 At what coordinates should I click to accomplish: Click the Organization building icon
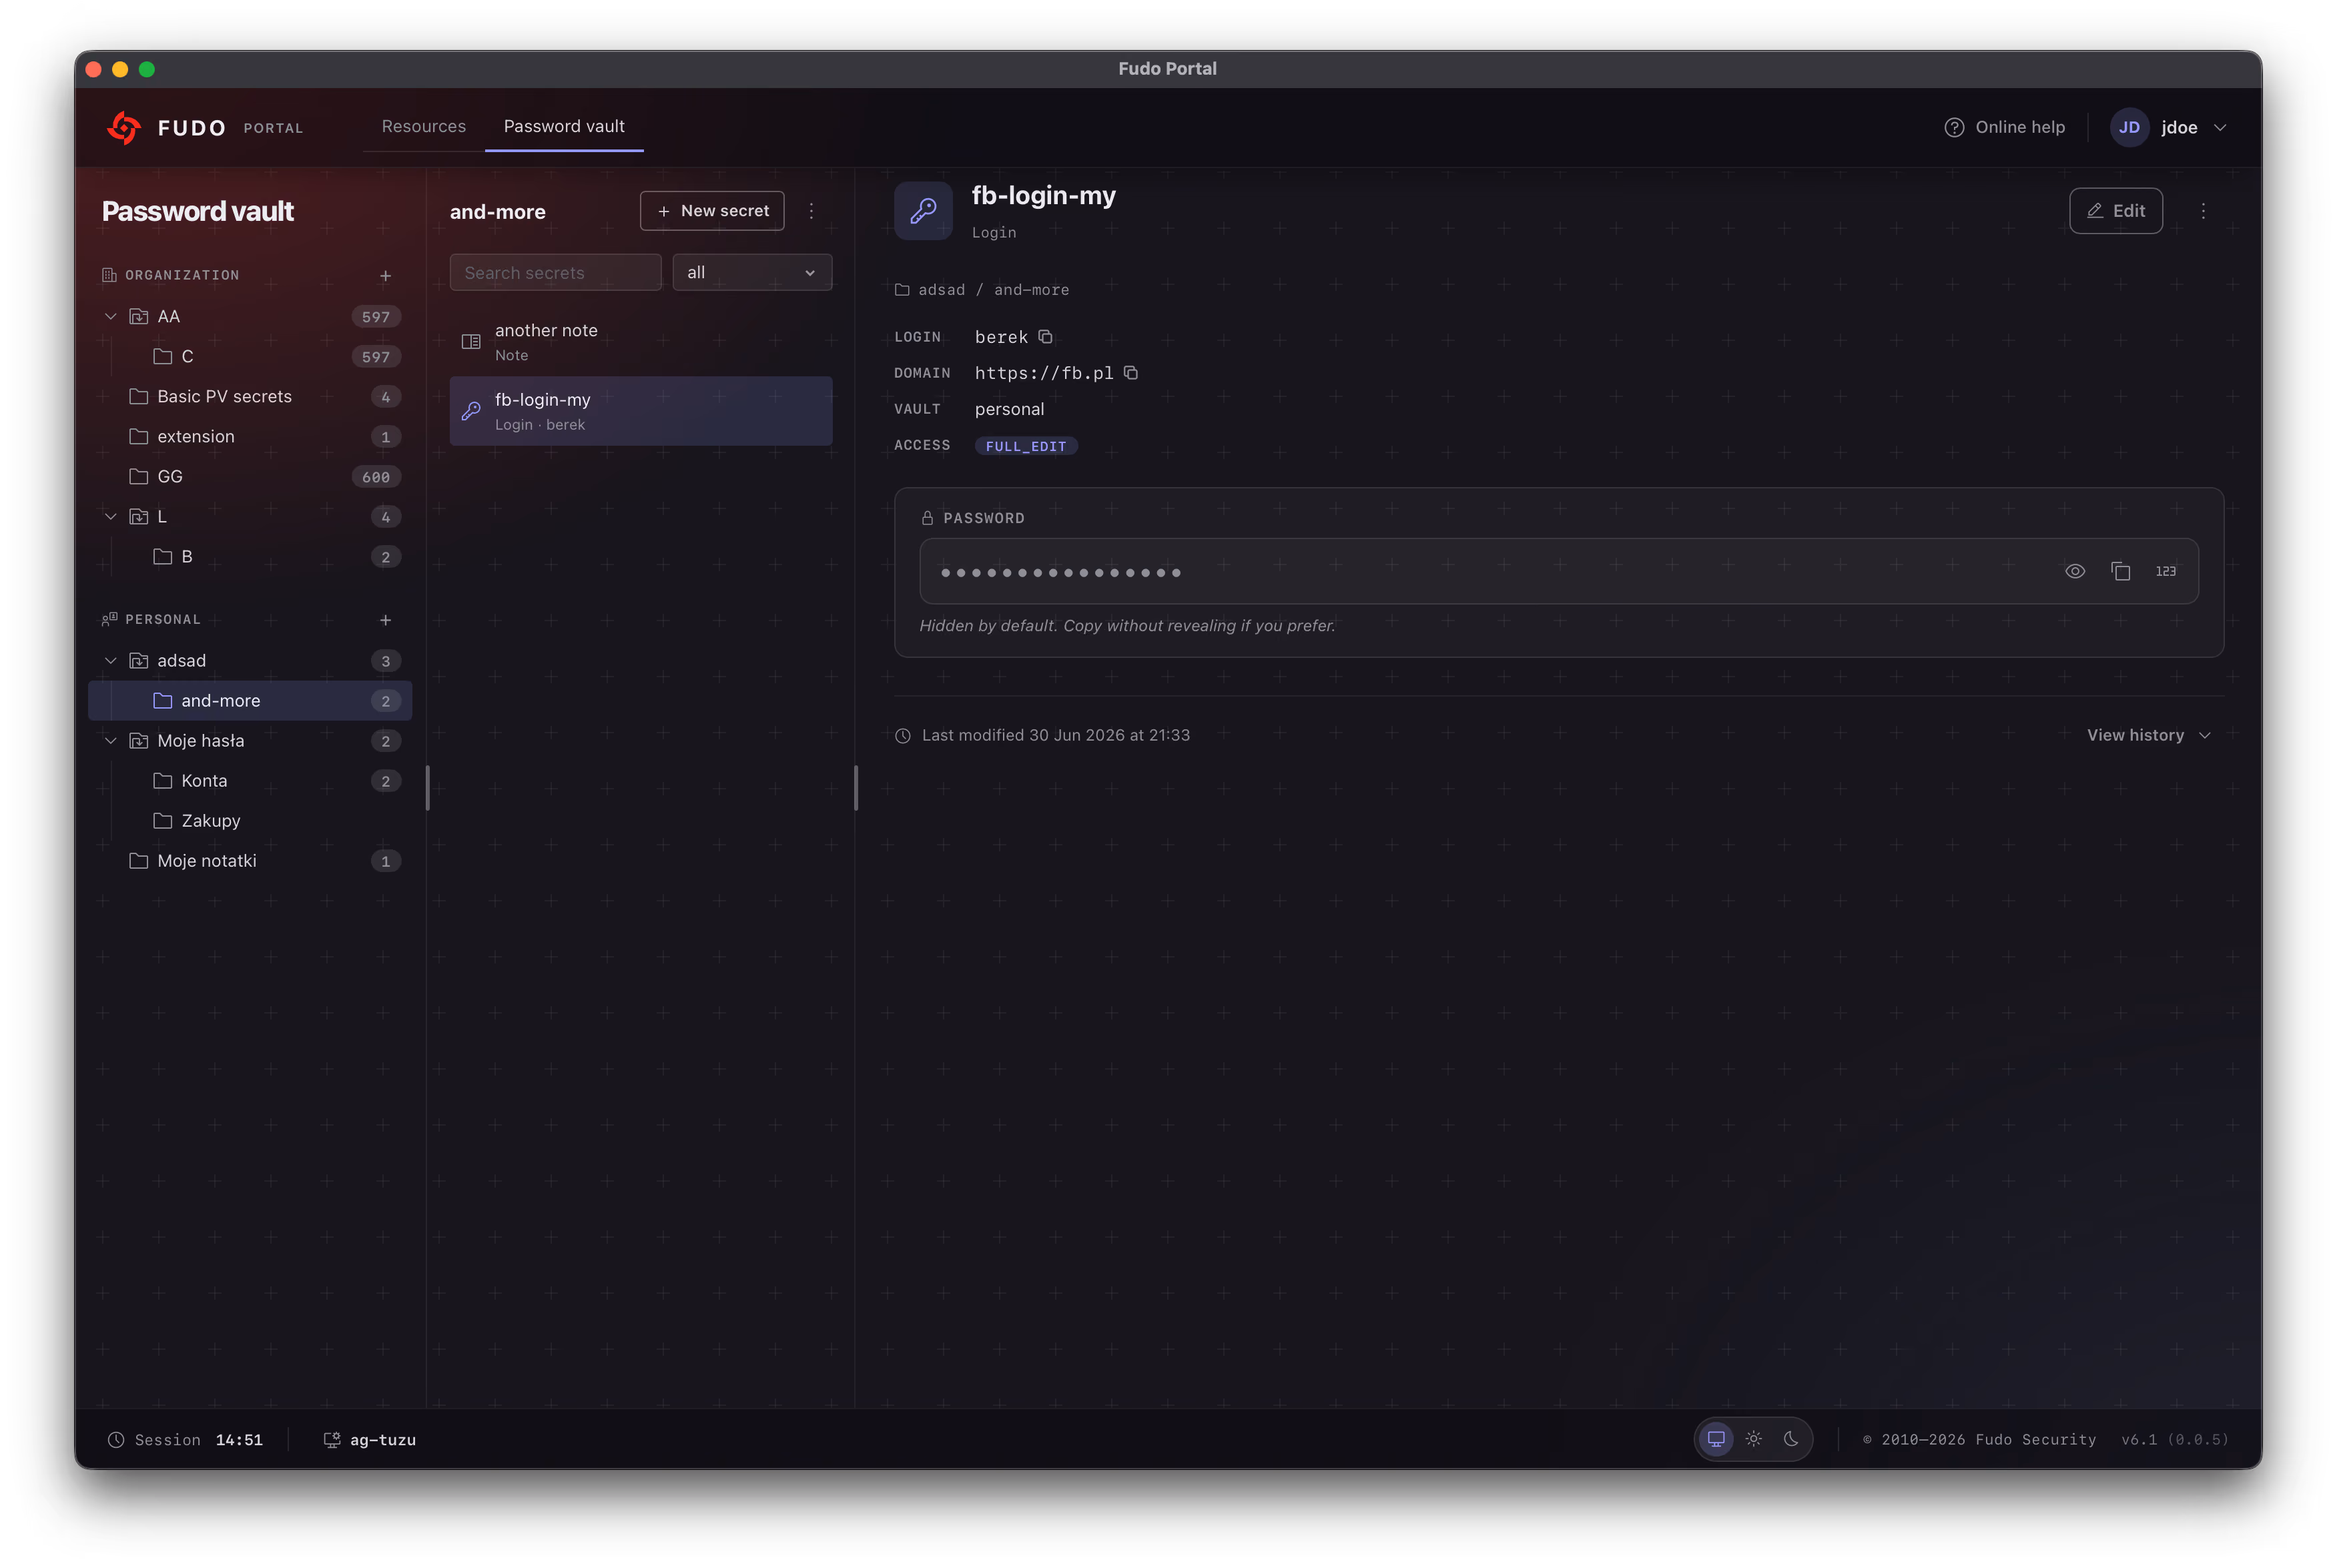(x=109, y=275)
